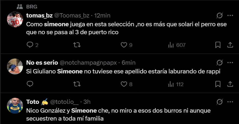Viewport: 239px width, 124px height.
Task: Open more options on No es serio's tweet
Action: pos(230,63)
